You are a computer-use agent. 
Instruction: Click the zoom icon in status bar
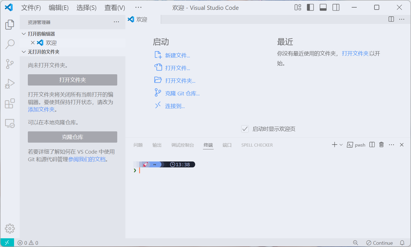point(356,243)
